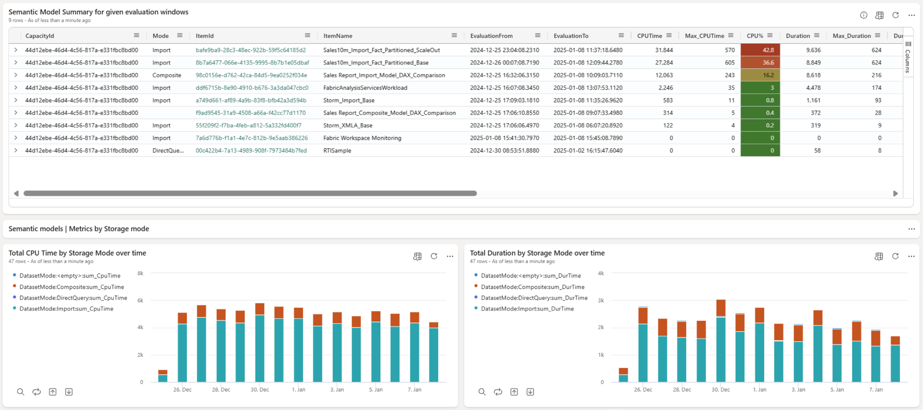Viewport: 923px width, 410px height.
Task: Click the info icon above the summary table
Action: (x=863, y=15)
